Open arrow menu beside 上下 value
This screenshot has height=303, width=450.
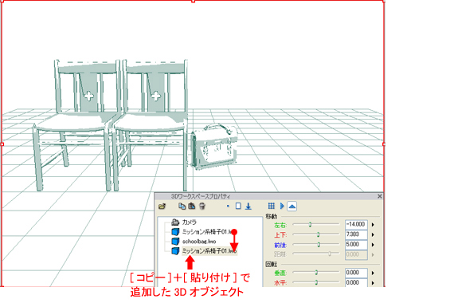373,234
